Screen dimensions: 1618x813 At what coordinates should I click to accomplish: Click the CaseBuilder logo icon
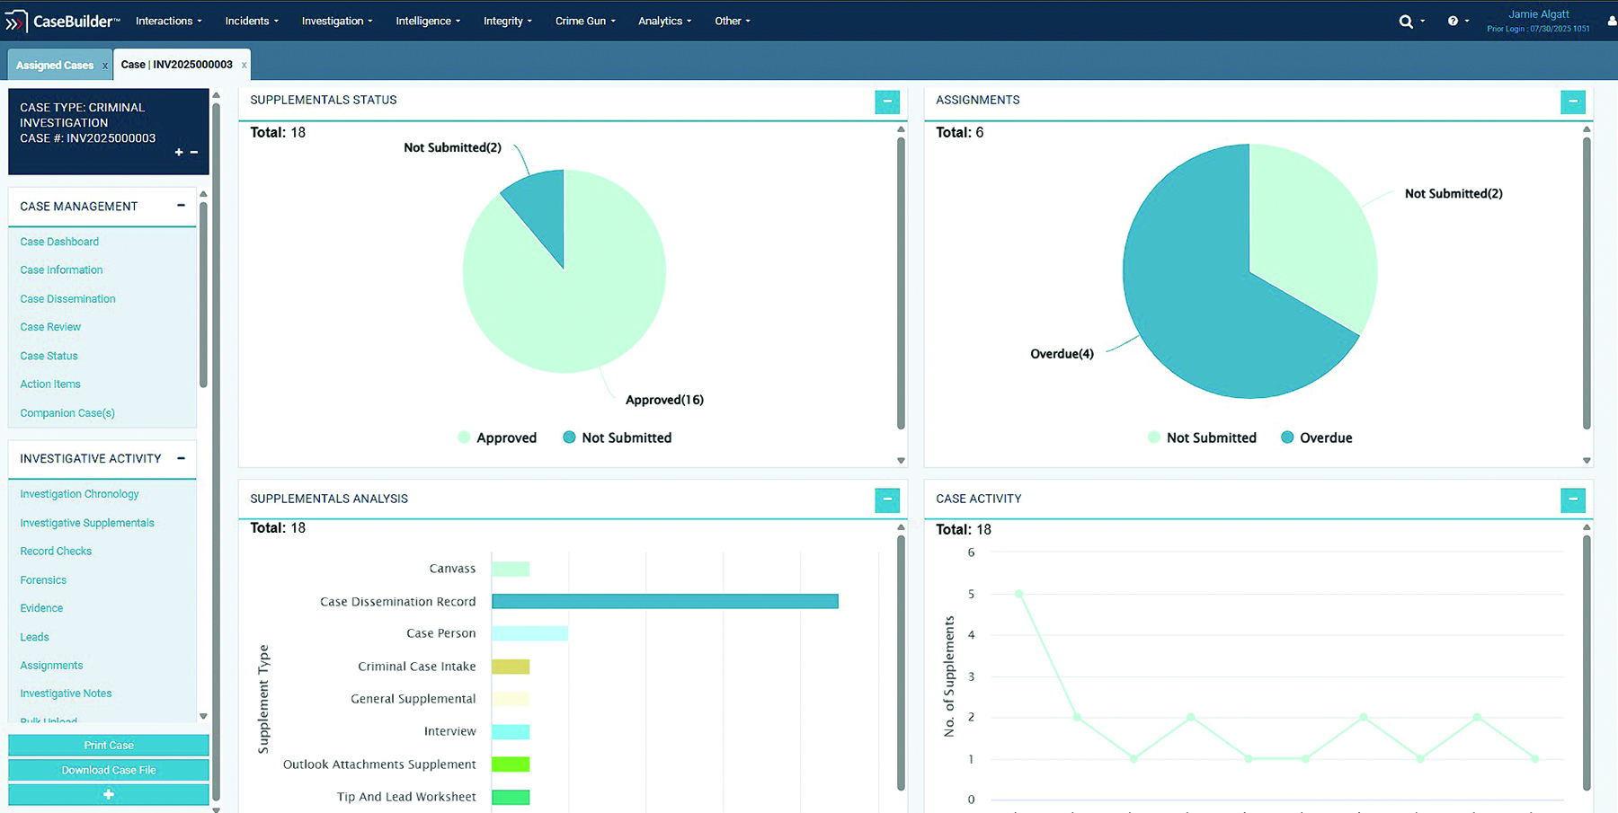16,21
